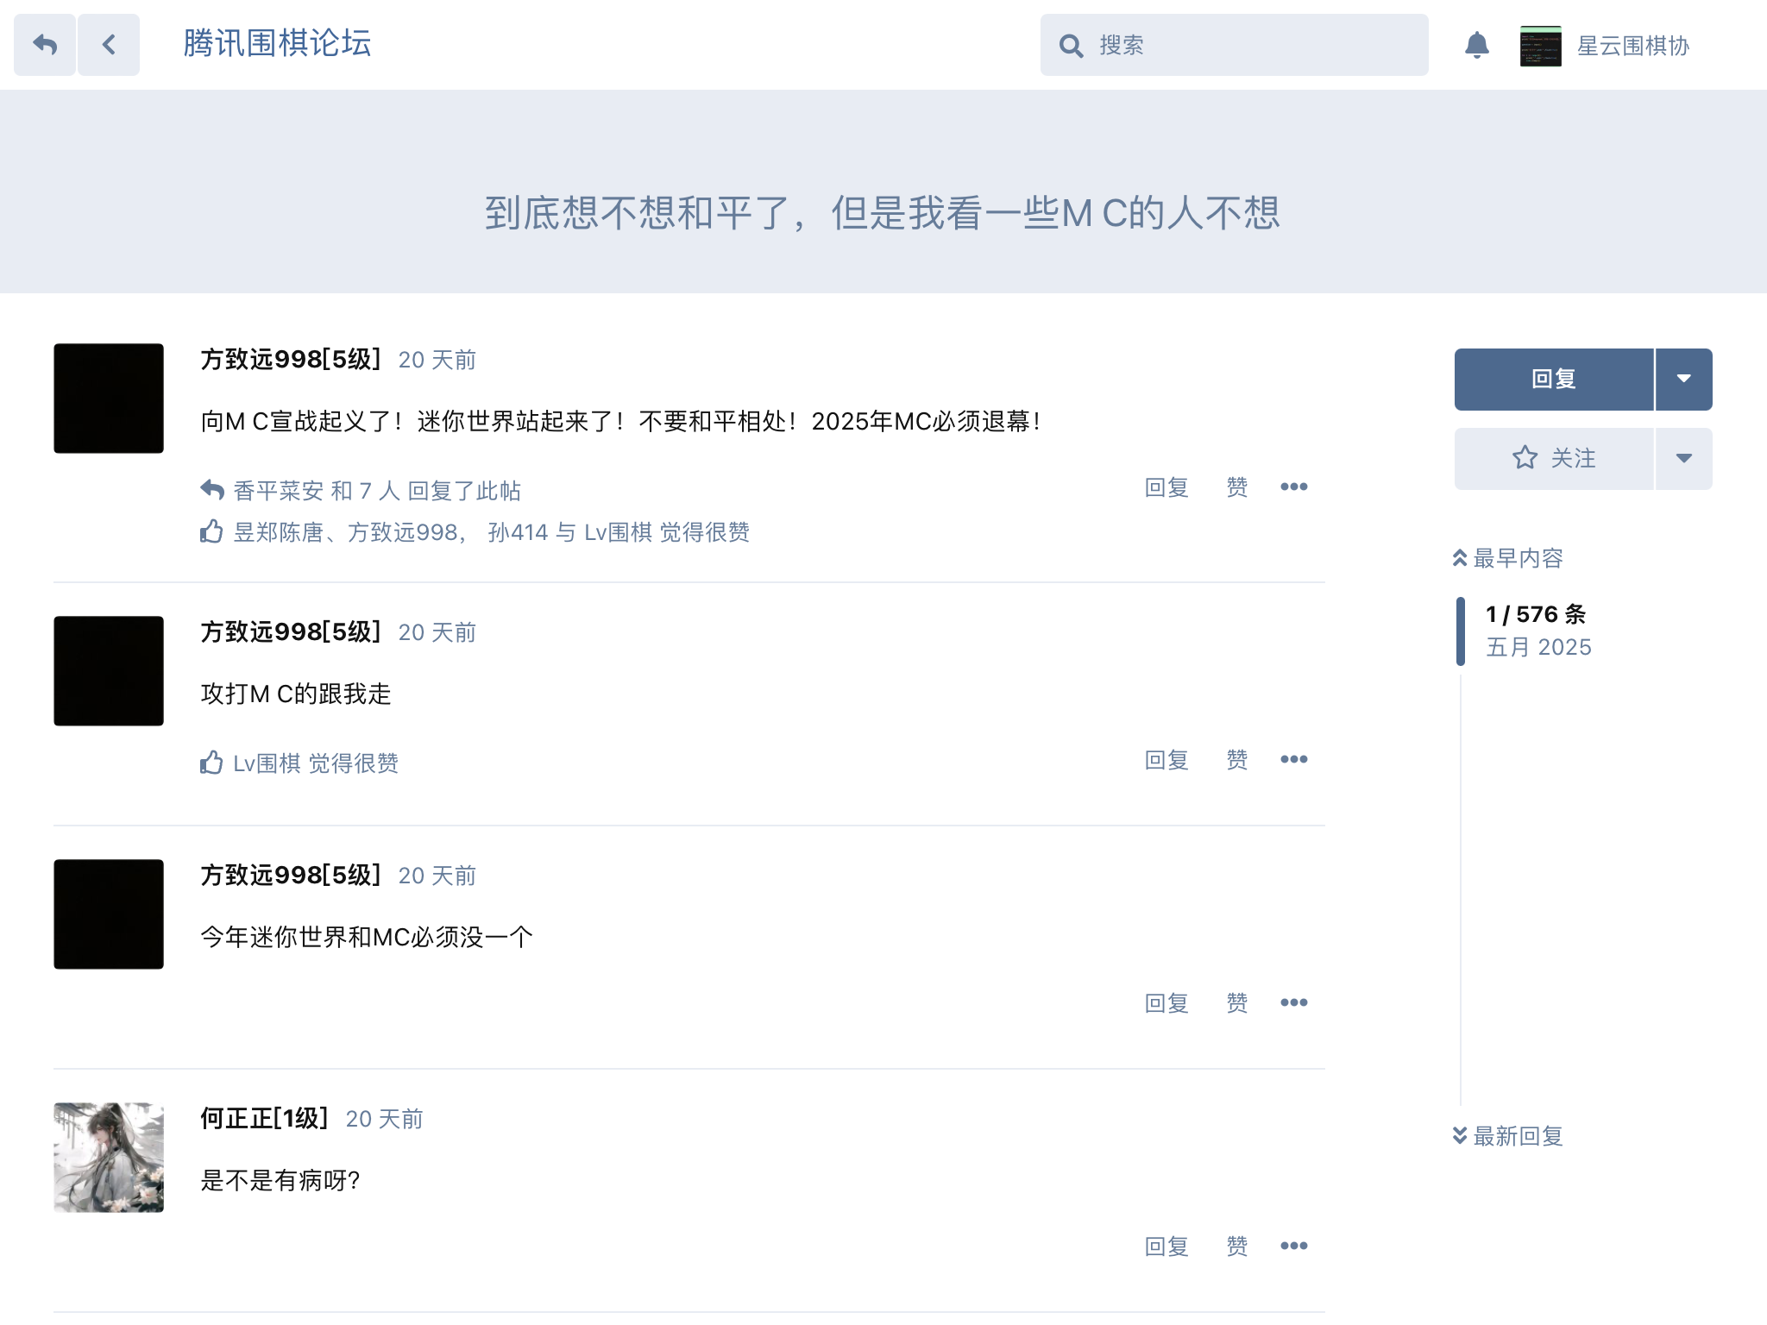Image resolution: width=1767 pixels, height=1325 pixels.
Task: Open Lv围棋 liker link on first post
Action: pos(618,532)
